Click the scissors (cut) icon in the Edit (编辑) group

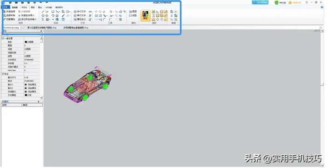[x=172, y=15]
